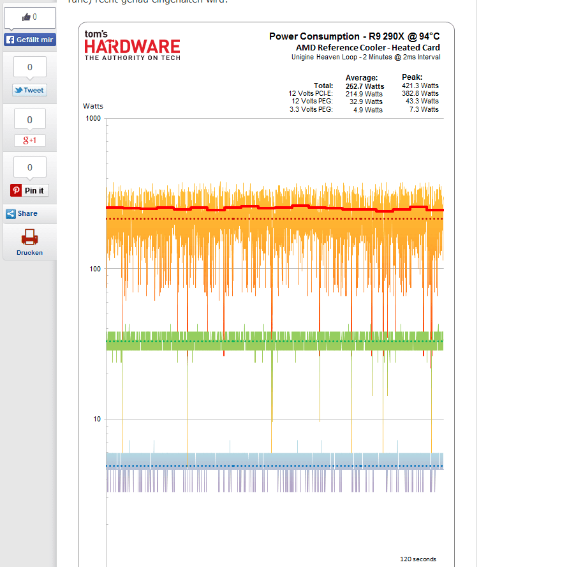583x567 pixels.
Task: Click the 'AMD Reference Cooler - Heated Card' subtitle
Action: [x=367, y=48]
